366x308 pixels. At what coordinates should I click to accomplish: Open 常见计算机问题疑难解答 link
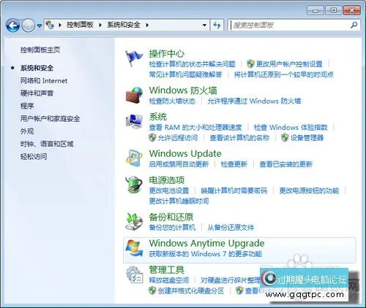185,74
